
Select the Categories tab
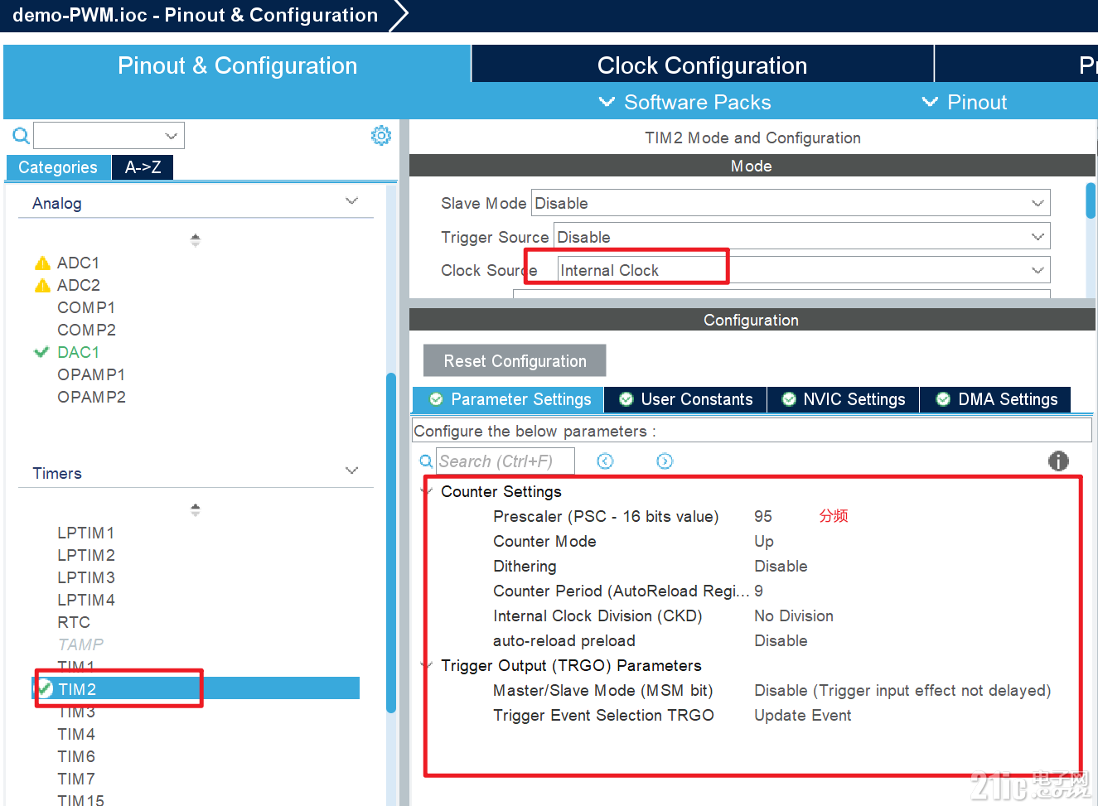click(x=58, y=167)
